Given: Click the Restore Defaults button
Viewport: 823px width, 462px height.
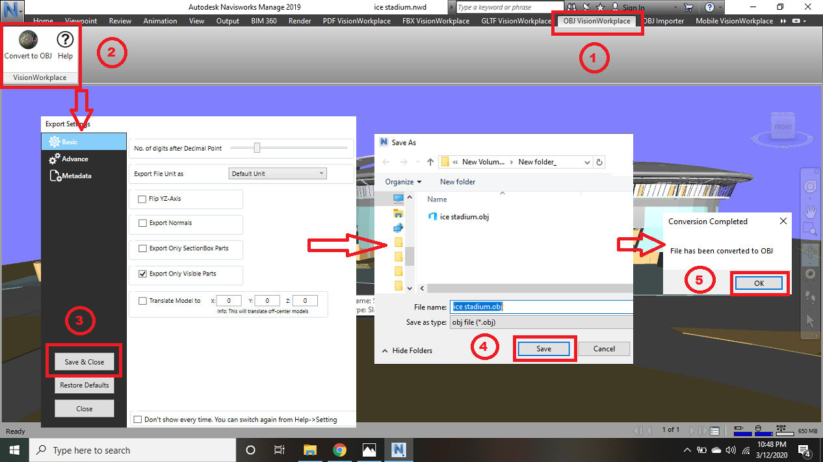Looking at the screenshot, I should click(84, 385).
